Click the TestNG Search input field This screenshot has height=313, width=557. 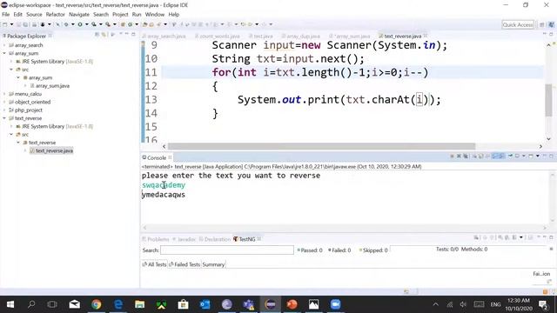(x=227, y=250)
